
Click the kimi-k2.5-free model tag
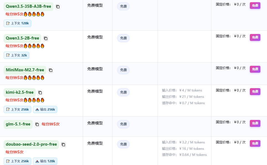point(20,92)
